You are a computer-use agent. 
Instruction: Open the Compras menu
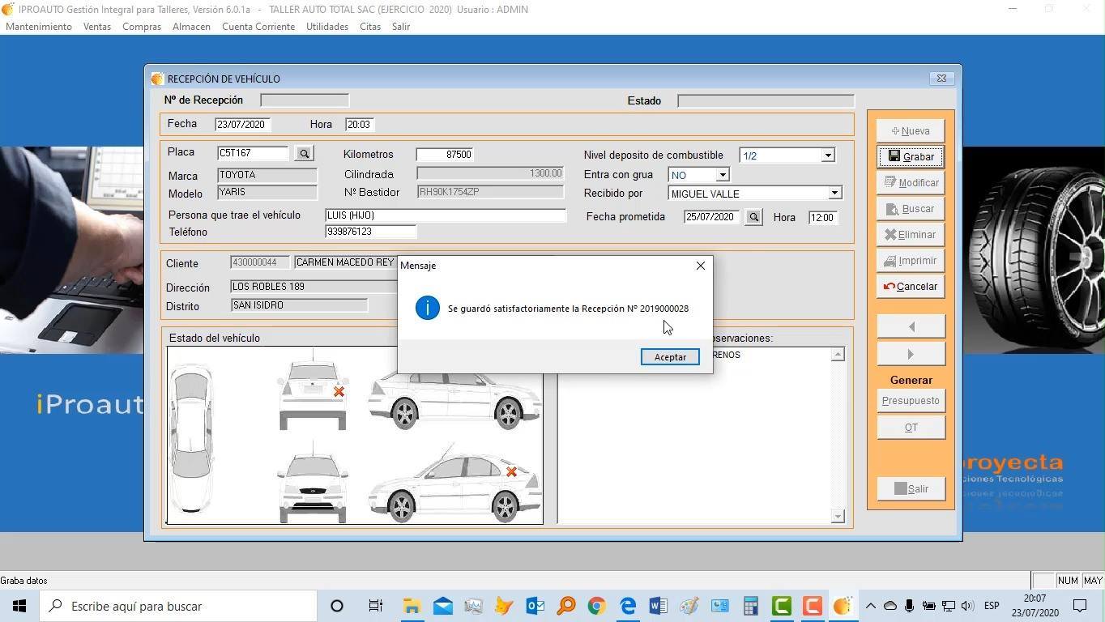[142, 27]
